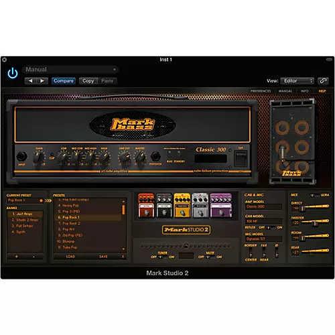
Task: Click the Low EQ knob
Action: 64,157
